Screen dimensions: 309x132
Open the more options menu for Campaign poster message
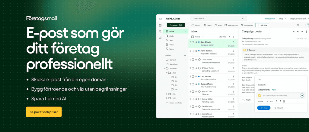pyautogui.click(x=306, y=32)
